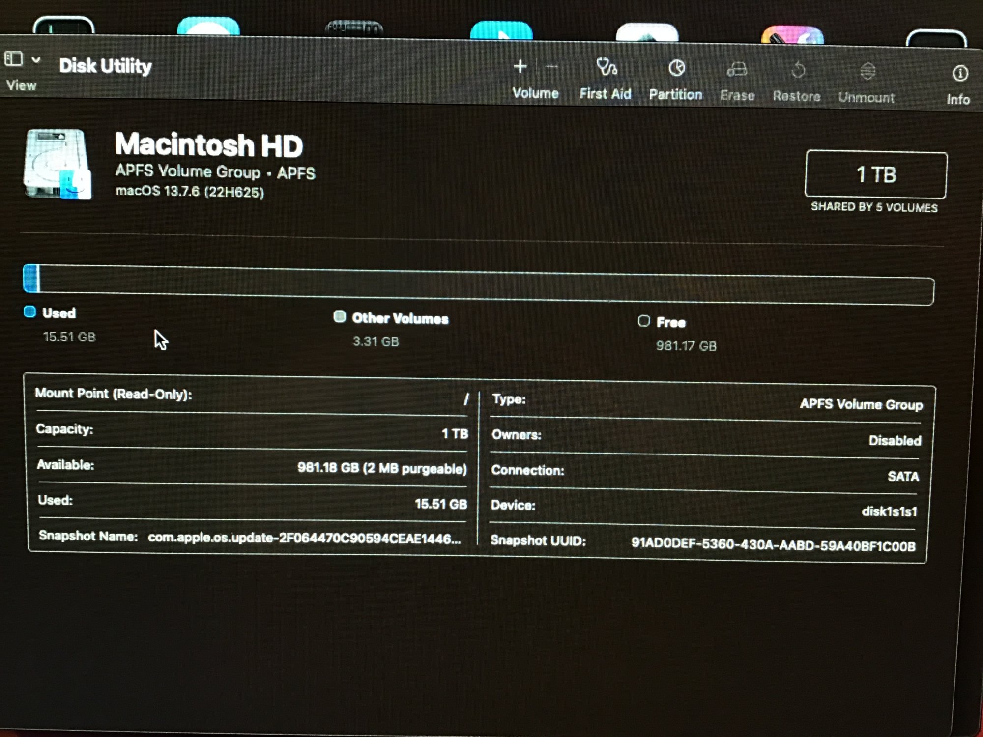
Task: Click the Restore arrow icon
Action: (x=798, y=71)
